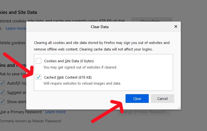Uncheck the Cached Web Content checkbox
The width and height of the screenshot is (207, 131).
click(39, 77)
